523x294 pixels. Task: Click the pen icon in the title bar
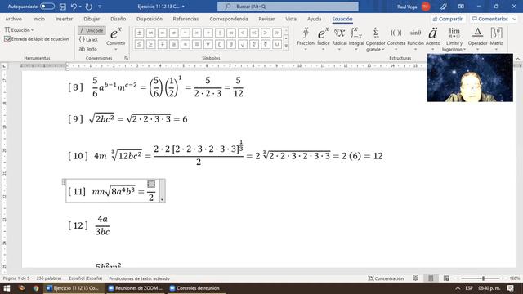click(444, 7)
